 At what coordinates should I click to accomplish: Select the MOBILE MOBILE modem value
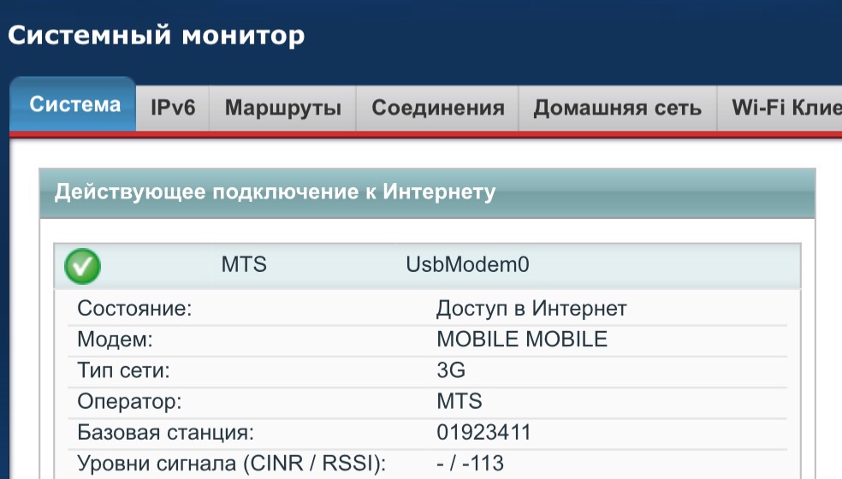[x=522, y=340]
